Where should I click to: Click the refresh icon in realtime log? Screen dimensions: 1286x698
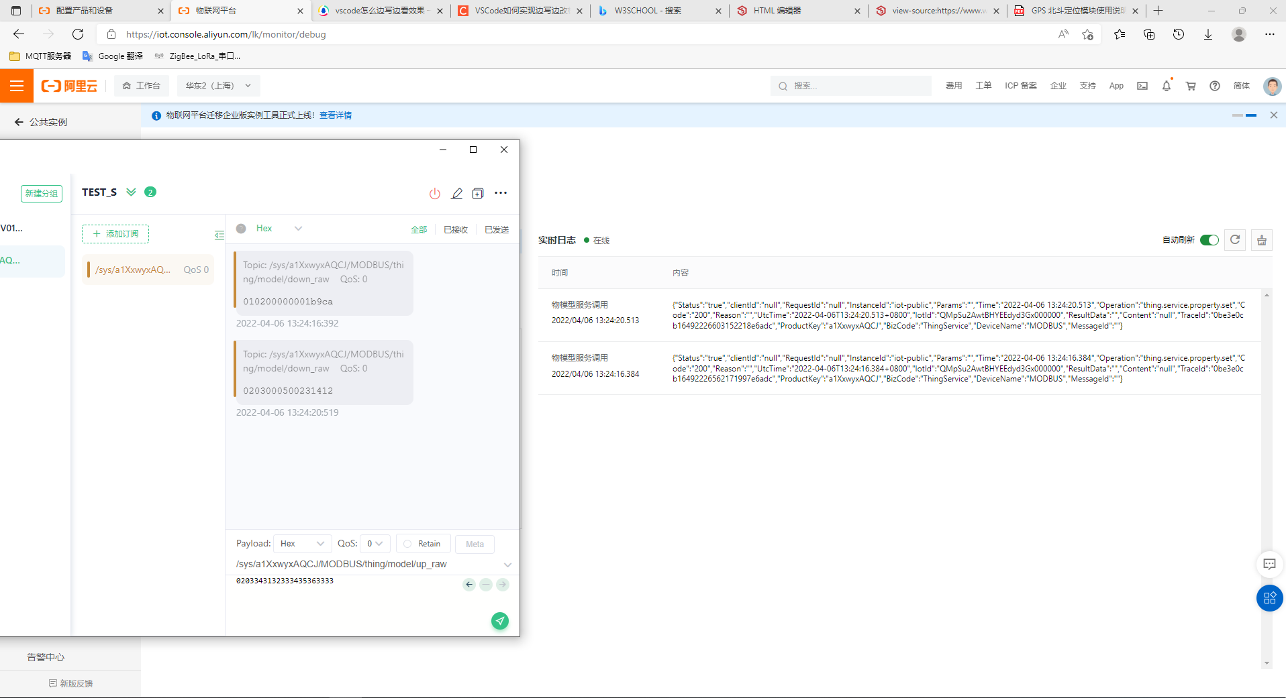coord(1235,240)
